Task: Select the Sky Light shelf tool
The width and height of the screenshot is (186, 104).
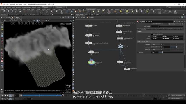Action: pyautogui.click(x=133, y=12)
